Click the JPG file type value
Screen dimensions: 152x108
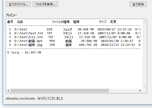point(52,45)
